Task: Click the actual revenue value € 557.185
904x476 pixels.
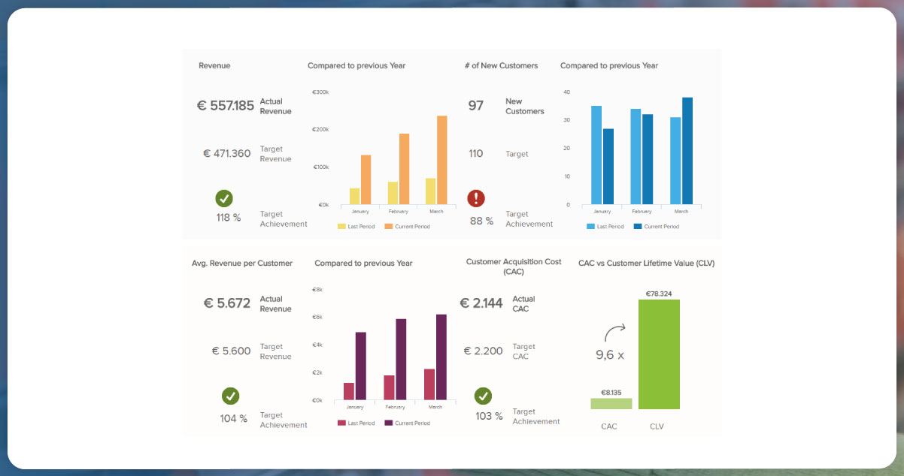Action: click(226, 106)
